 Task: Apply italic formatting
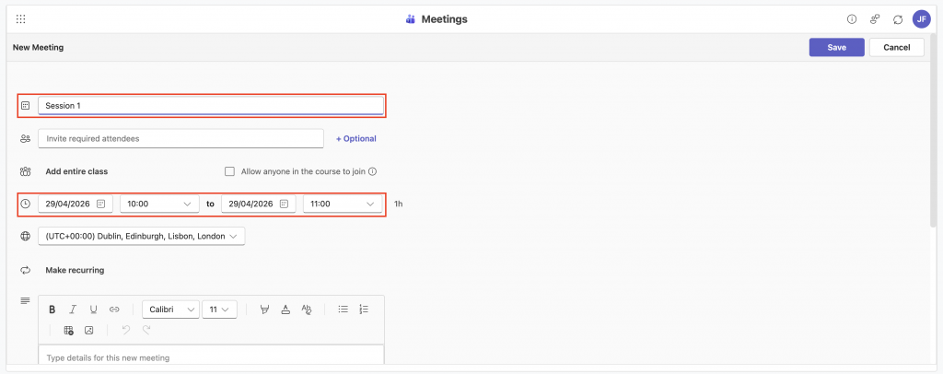73,310
